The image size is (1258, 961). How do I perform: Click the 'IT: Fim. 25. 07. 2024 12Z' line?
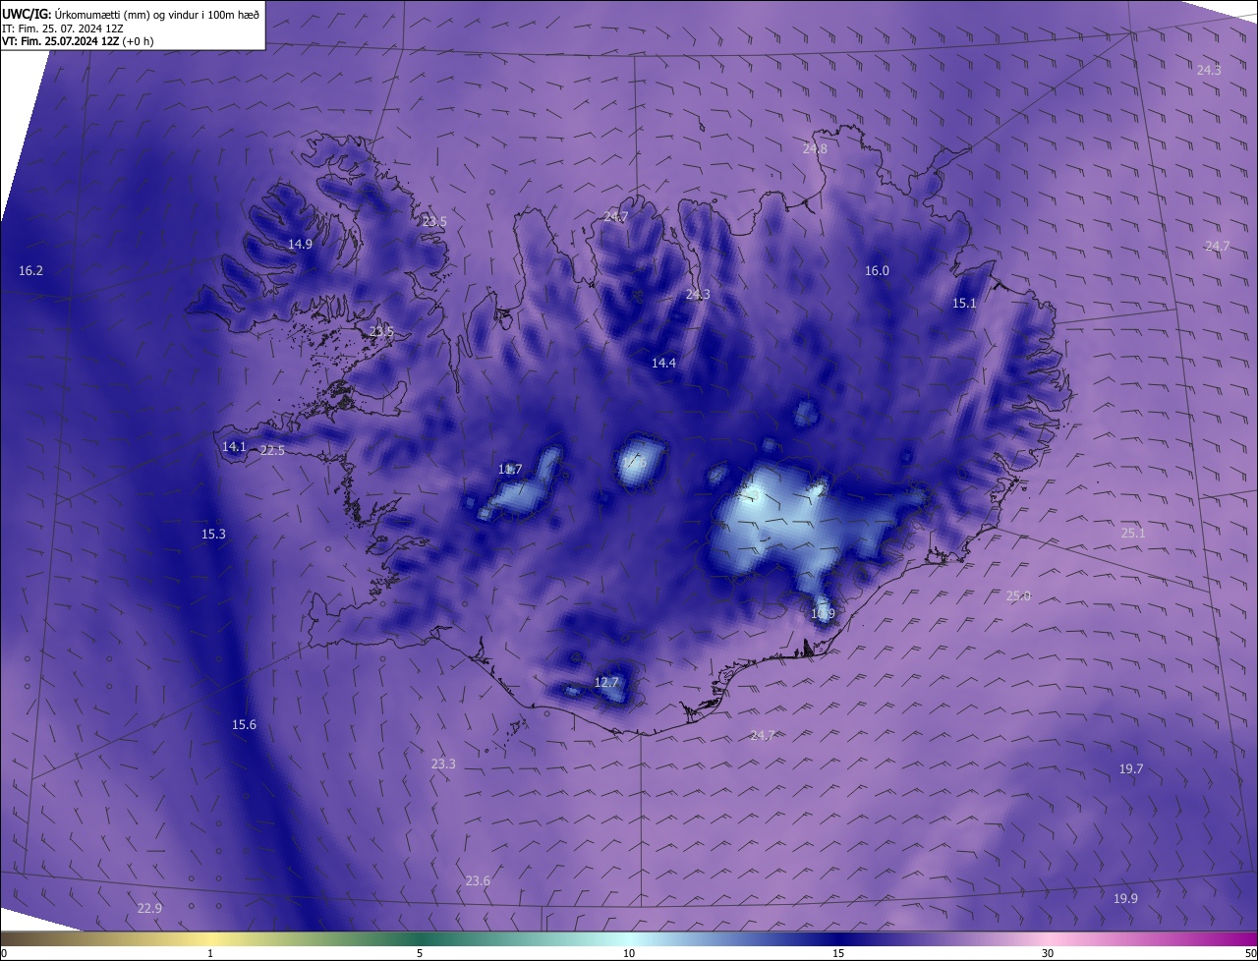(62, 28)
